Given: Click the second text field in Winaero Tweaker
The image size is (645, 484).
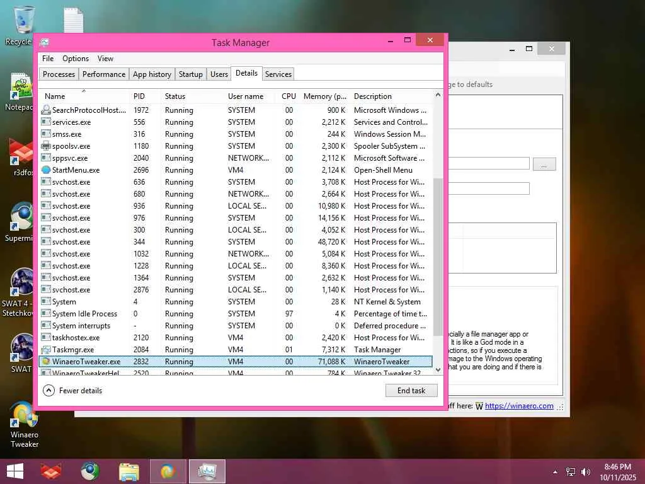Looking at the screenshot, I should coord(488,188).
